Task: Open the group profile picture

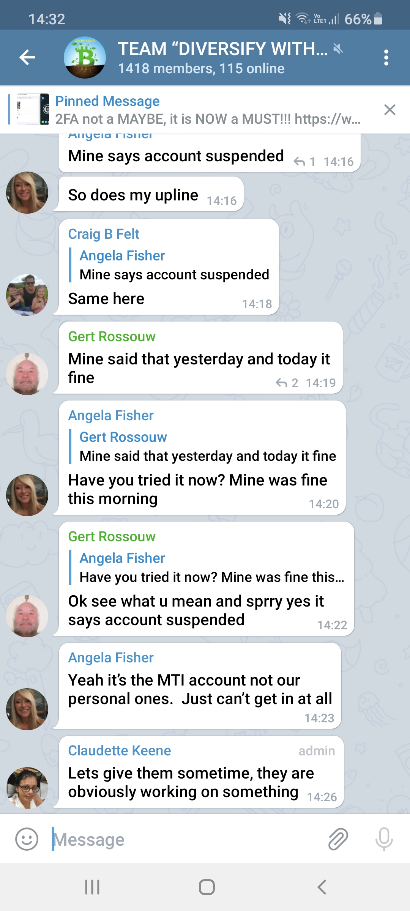Action: 85,58
